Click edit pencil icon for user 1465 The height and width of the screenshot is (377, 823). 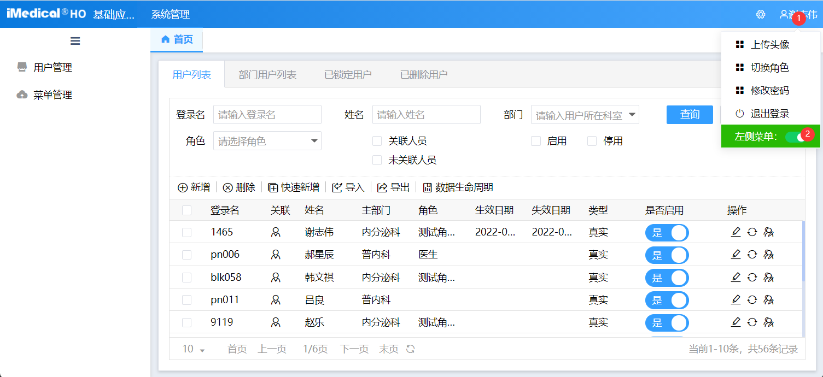coord(736,232)
